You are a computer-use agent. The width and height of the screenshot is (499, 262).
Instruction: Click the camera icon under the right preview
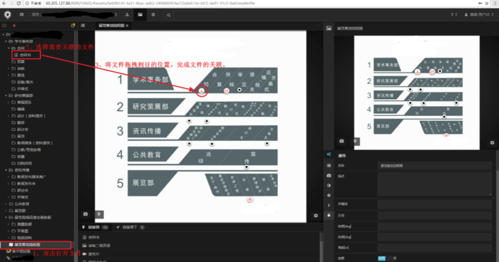click(341, 141)
